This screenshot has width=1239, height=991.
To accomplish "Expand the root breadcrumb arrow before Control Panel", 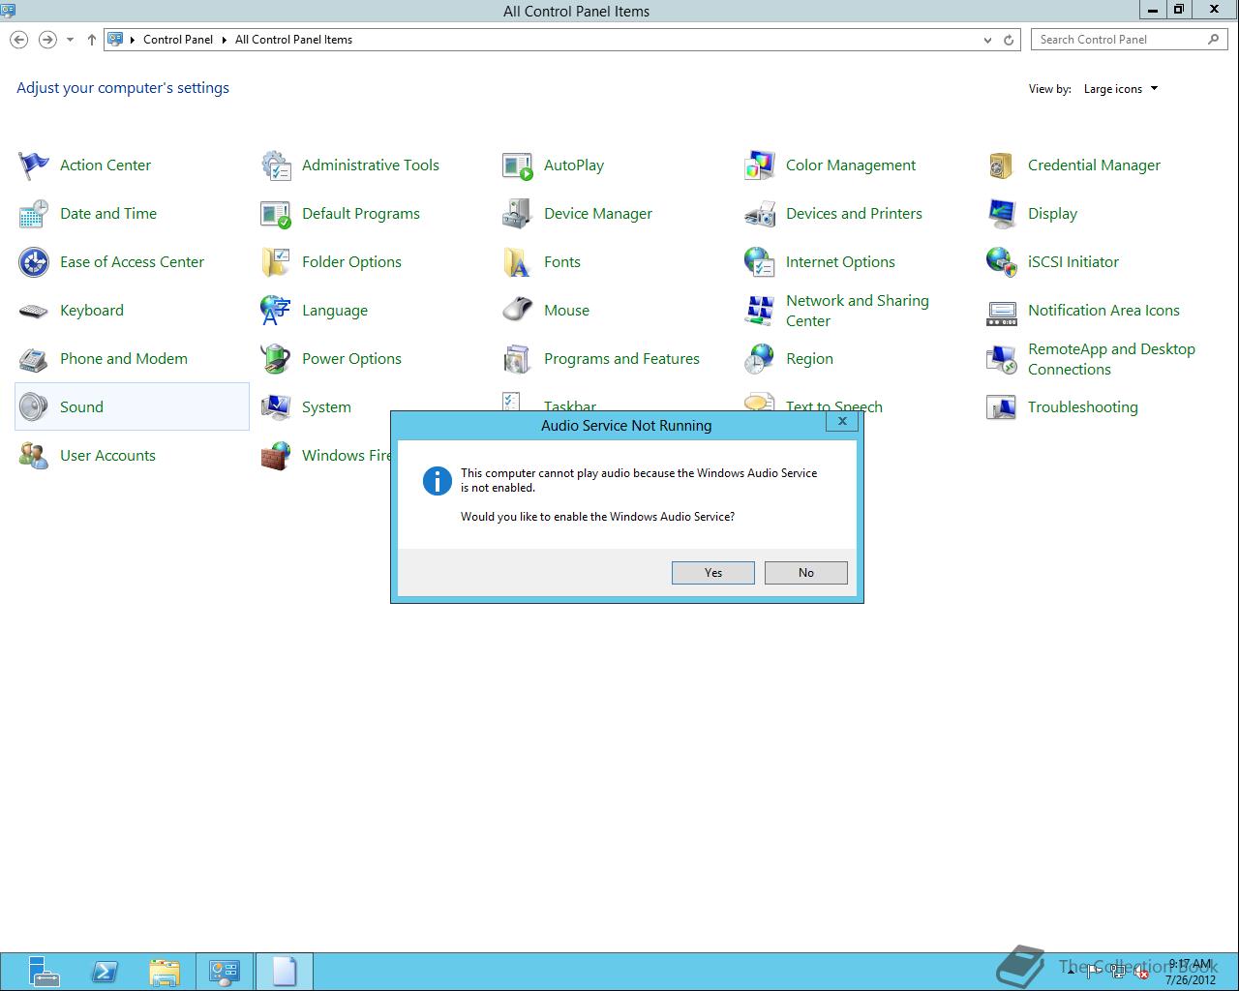I will (133, 40).
